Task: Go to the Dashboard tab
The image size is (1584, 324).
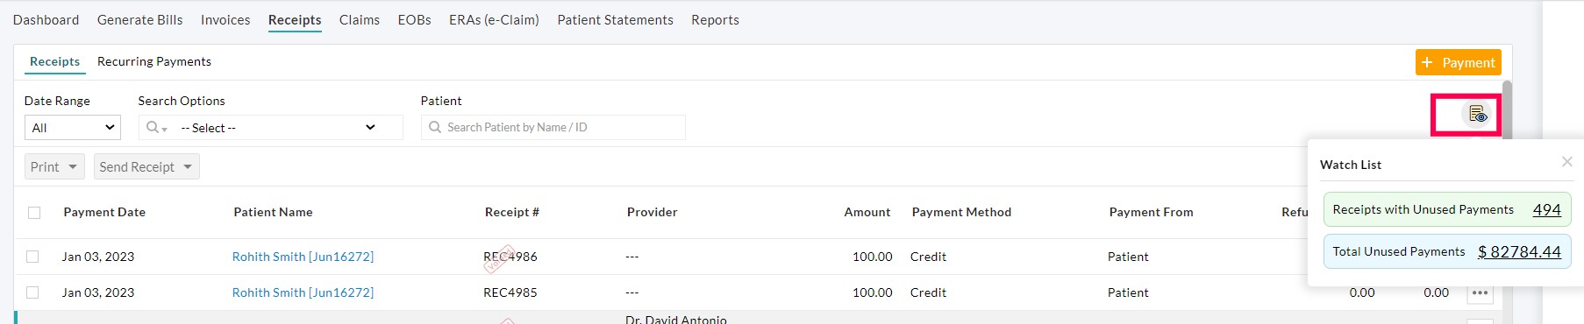Action: click(x=46, y=19)
